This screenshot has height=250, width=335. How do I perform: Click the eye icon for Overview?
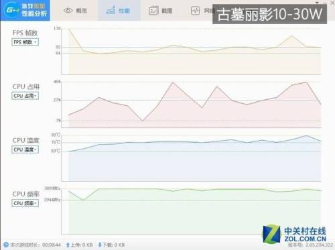68,10
